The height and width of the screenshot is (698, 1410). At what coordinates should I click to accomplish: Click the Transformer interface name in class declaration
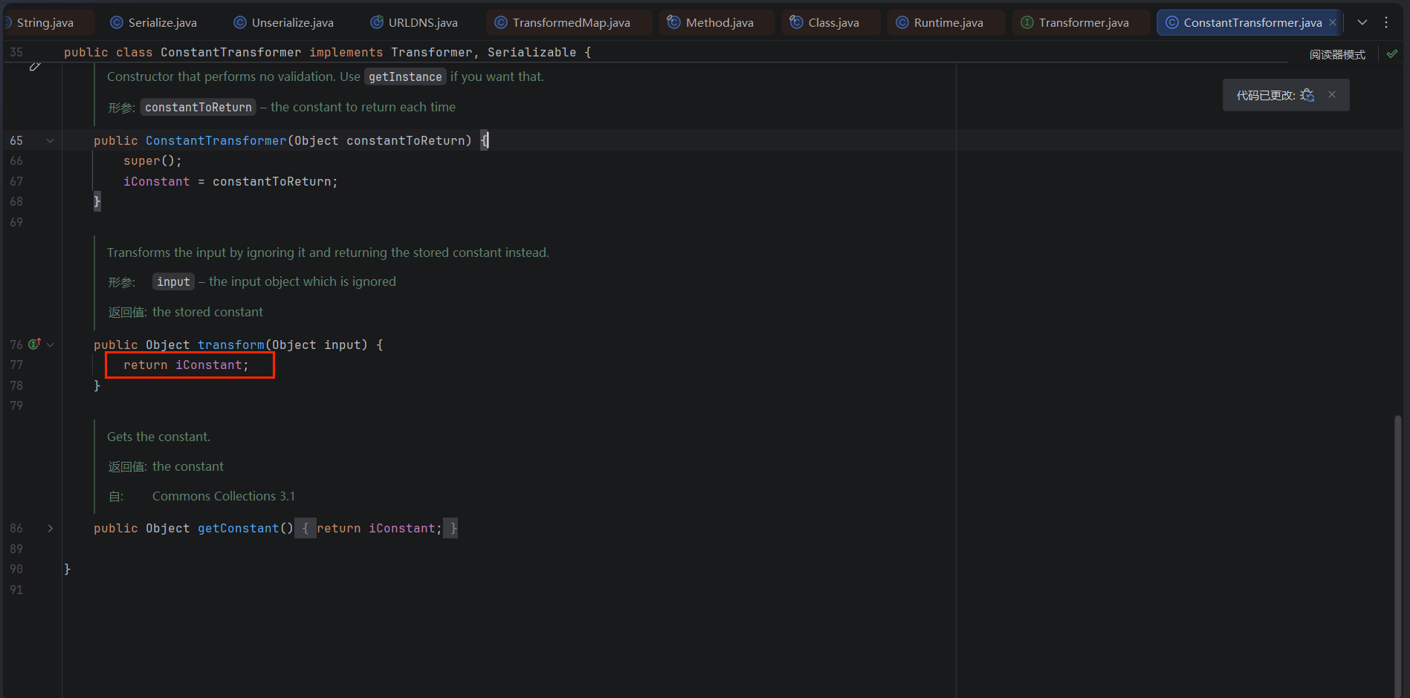431,53
